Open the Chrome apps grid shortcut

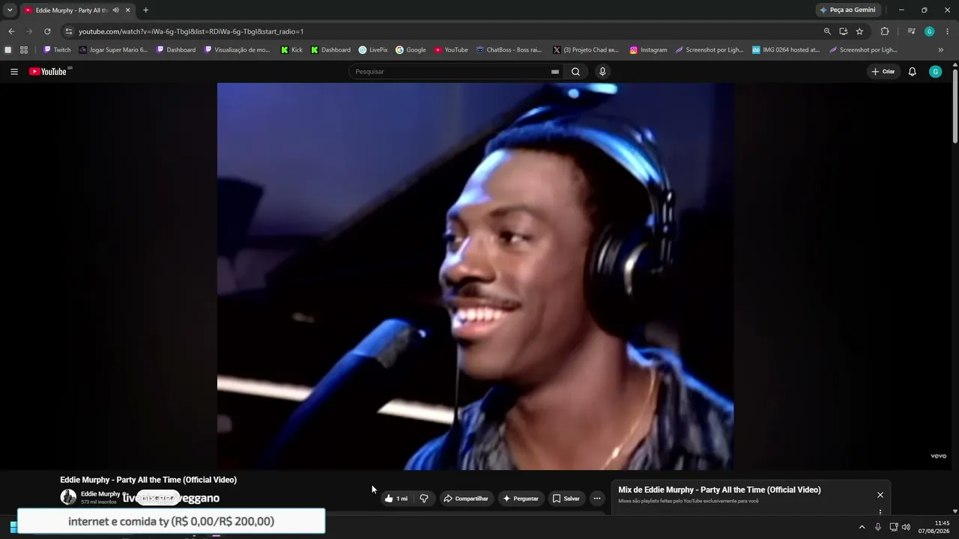point(24,50)
